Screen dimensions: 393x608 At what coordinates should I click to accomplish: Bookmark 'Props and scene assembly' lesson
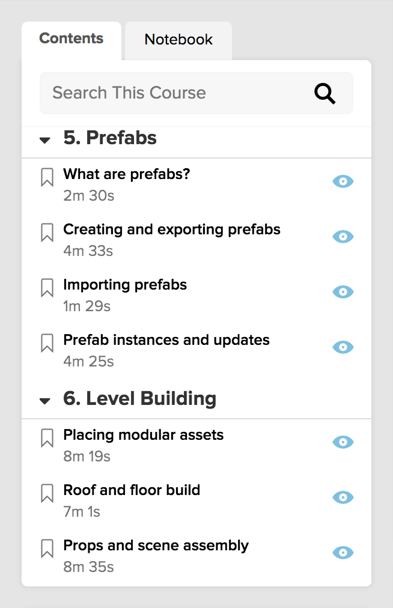(x=47, y=549)
